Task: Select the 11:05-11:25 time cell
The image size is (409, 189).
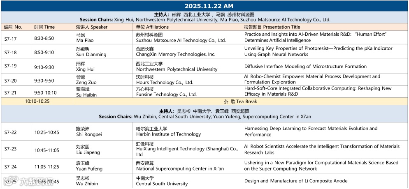Action: click(46, 167)
